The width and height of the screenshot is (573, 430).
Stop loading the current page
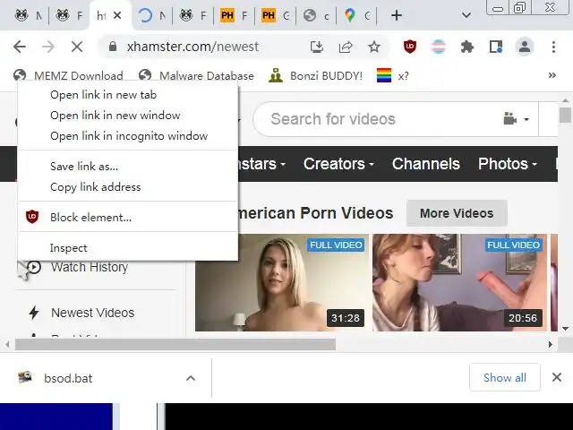77,47
